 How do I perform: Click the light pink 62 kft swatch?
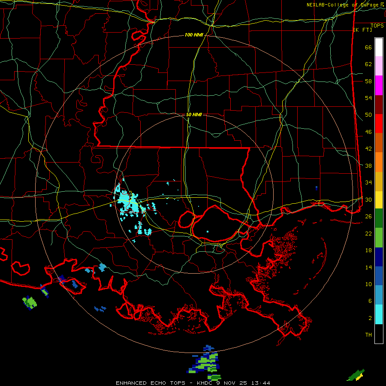point(379,66)
